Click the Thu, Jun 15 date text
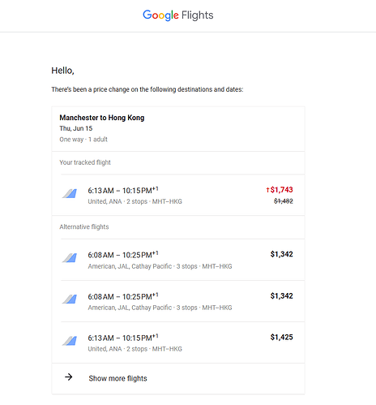This screenshot has width=376, height=405. [x=76, y=128]
